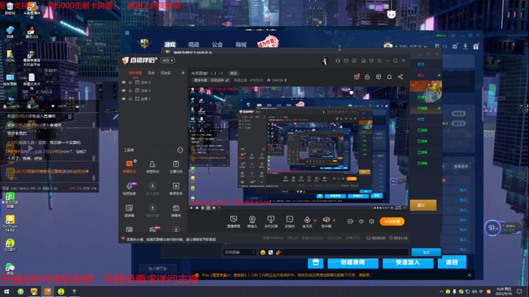
Task: Open the 商城 tab in the game platform
Action: point(241,45)
